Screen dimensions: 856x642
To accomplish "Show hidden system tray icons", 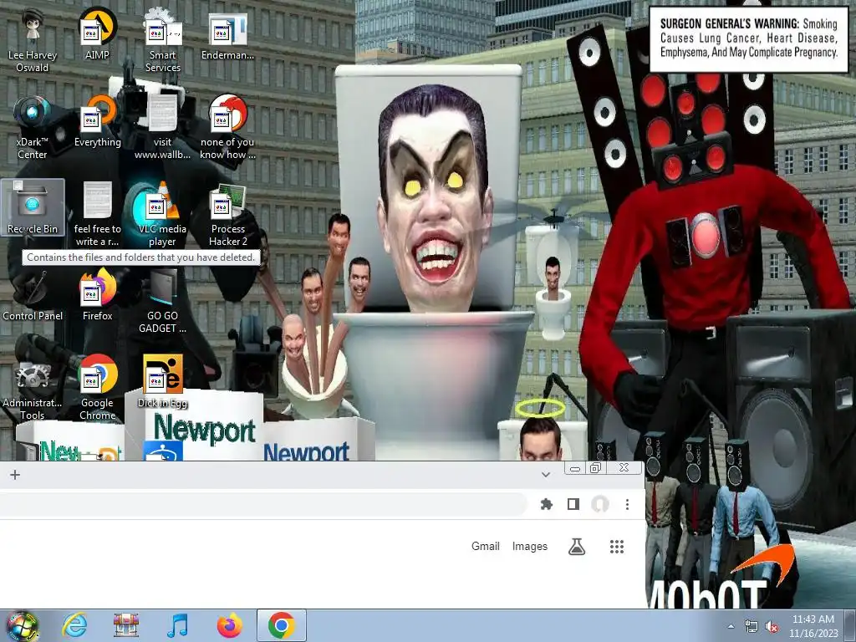I will click(731, 626).
